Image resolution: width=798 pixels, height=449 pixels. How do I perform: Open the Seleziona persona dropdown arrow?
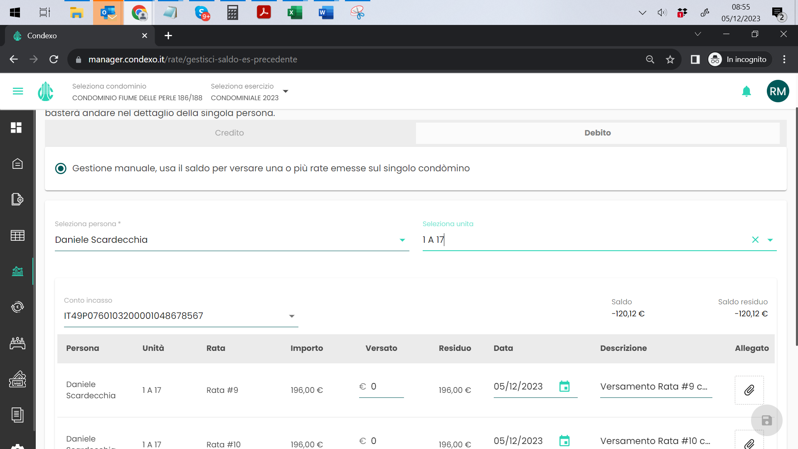[x=402, y=240]
